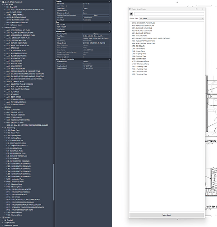Collapse the View to Sheet Positioning section
Viewport: 217px width, 227px height.
point(110,59)
